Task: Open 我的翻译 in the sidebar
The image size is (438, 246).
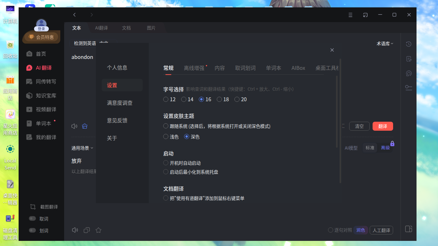Action: tap(41, 137)
